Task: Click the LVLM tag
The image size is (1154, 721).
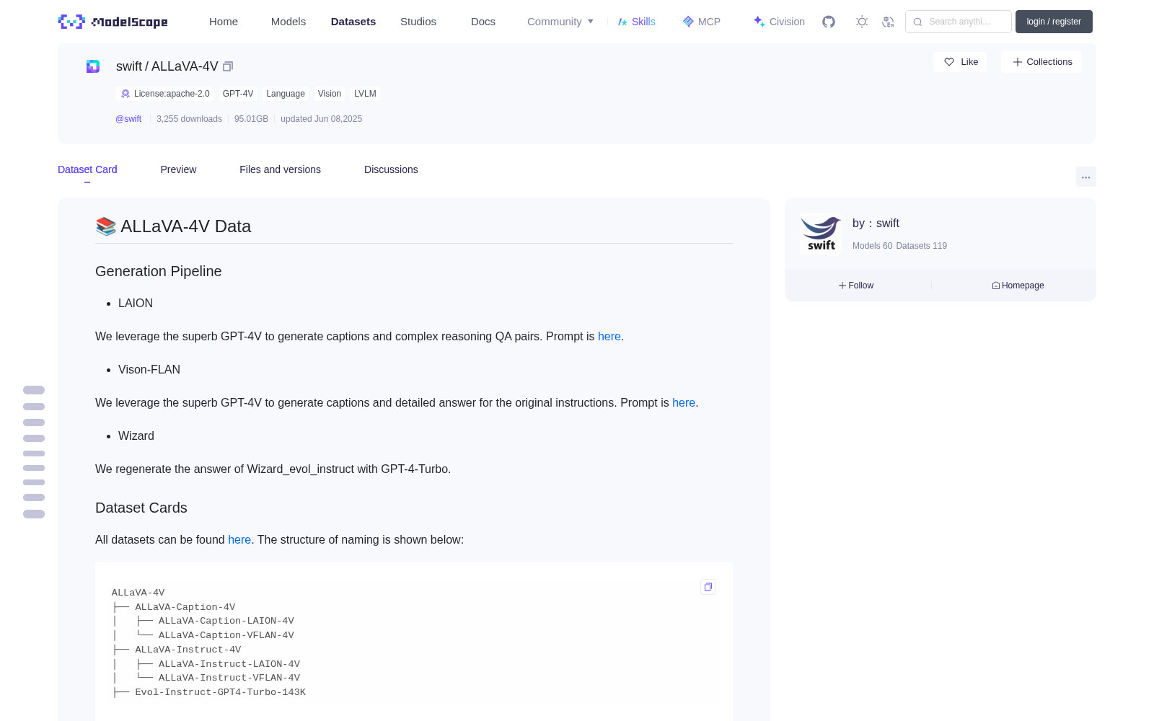Action: pos(365,94)
